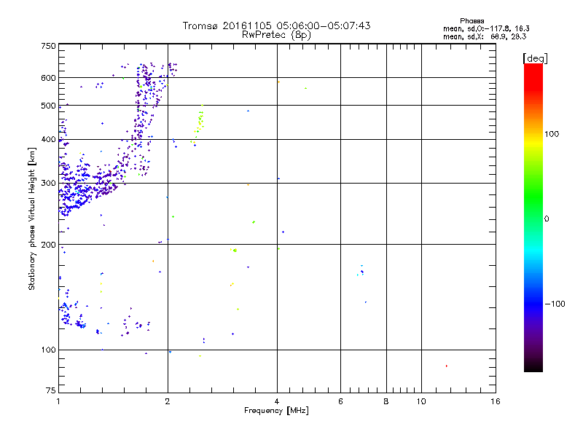
Task: Click the x-axis tick label '10'
Action: (421, 401)
